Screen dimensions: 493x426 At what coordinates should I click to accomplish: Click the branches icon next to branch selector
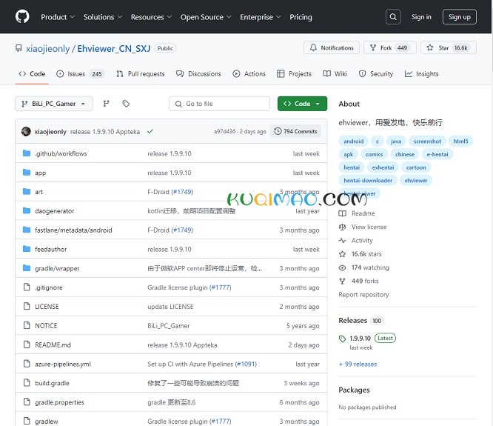[x=107, y=104]
